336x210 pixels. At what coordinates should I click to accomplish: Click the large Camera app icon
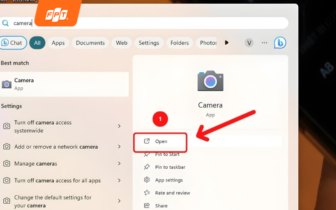coord(210,81)
